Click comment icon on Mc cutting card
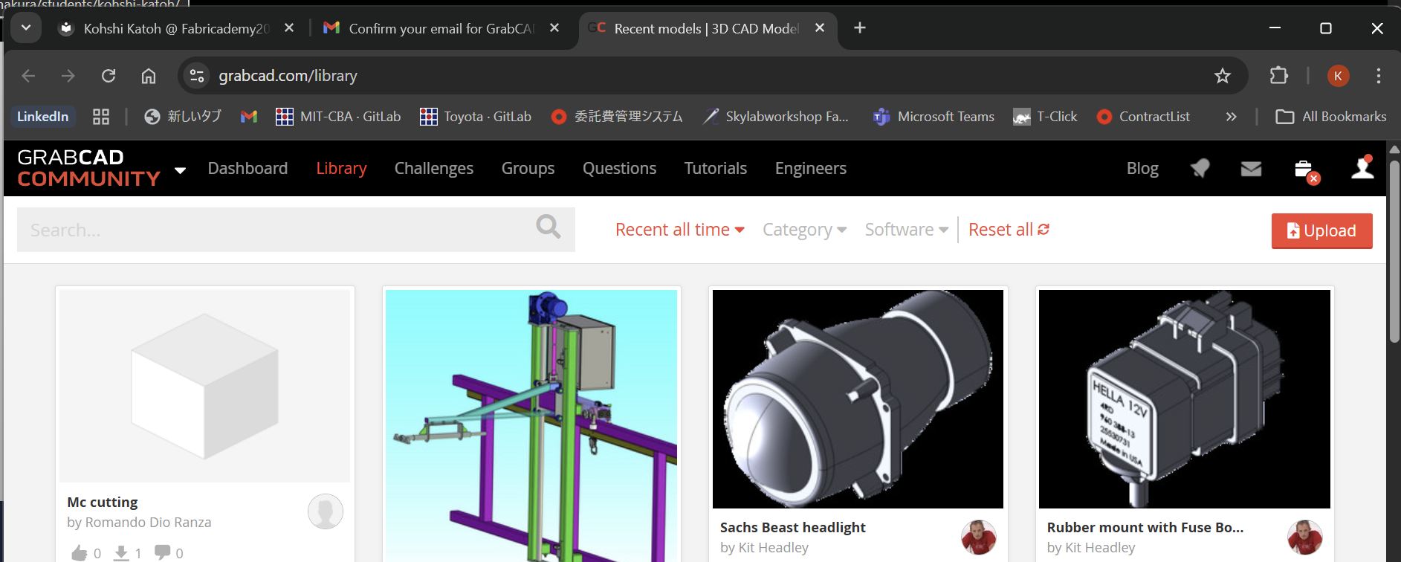The height and width of the screenshot is (562, 1401). click(x=162, y=552)
